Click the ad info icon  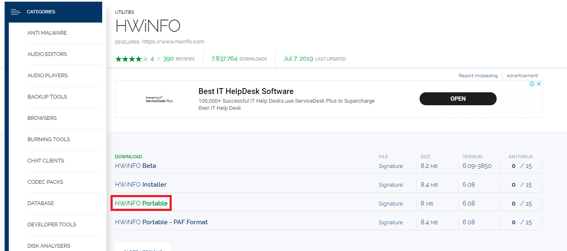tap(532, 84)
